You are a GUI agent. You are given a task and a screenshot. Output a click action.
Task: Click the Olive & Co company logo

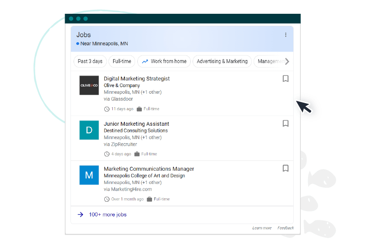89,85
